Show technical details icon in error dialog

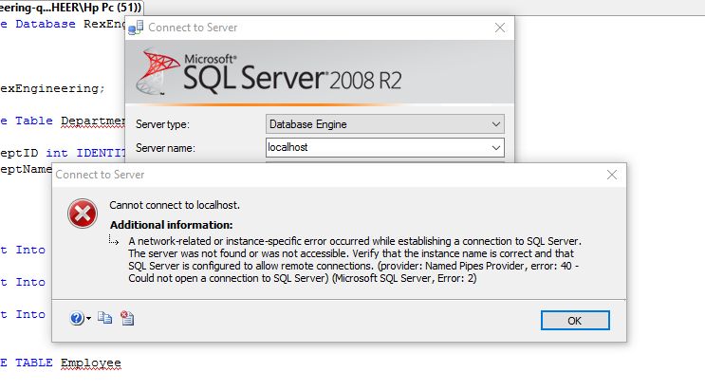click(x=127, y=318)
